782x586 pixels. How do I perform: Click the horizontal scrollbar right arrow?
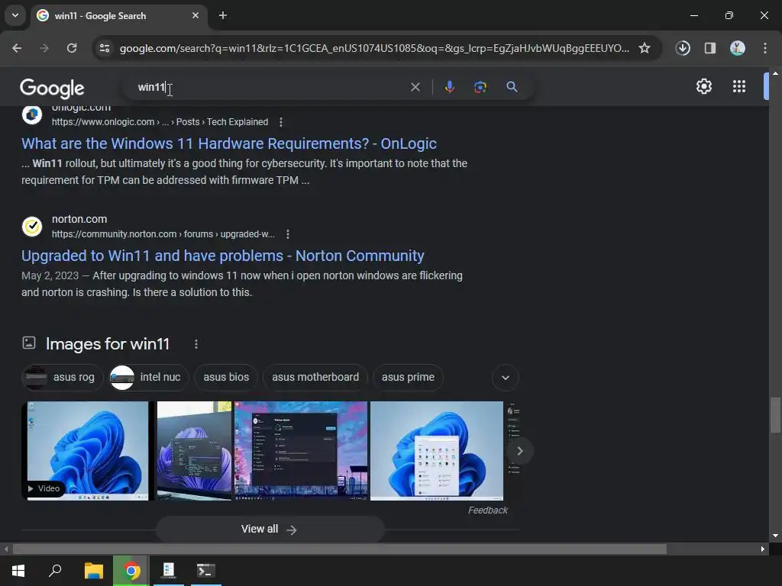[763, 549]
